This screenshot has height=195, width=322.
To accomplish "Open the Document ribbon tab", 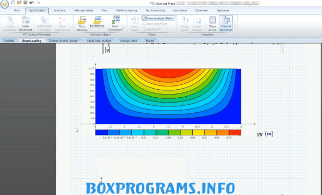I will point(202,11).
